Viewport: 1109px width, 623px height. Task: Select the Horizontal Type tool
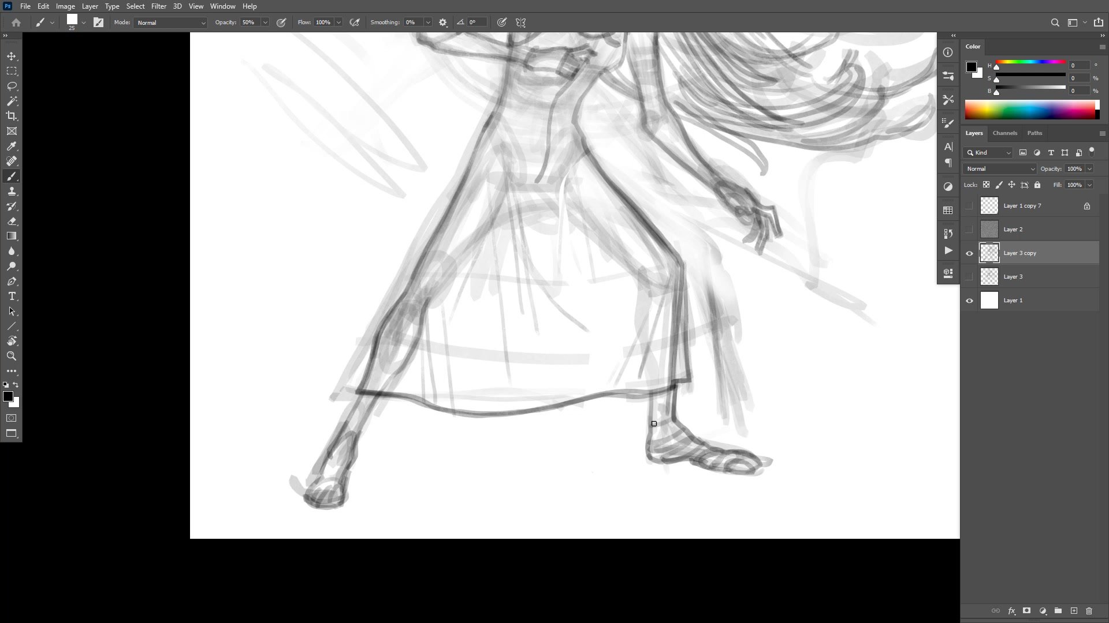(x=12, y=296)
